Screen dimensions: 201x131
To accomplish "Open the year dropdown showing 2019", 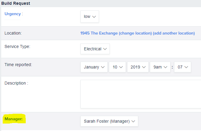I will click(137, 67).
